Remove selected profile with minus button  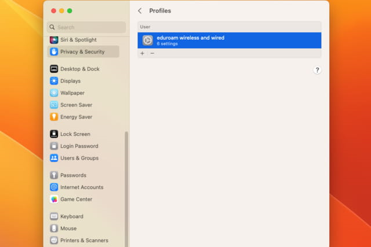coord(152,53)
